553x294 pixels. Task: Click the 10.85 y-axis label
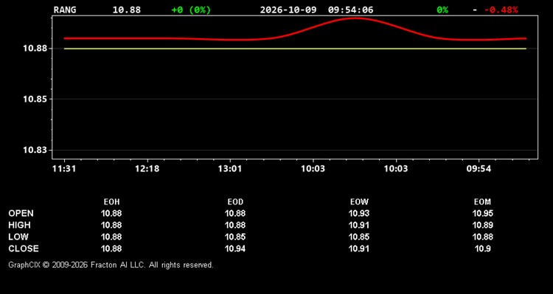(35, 99)
